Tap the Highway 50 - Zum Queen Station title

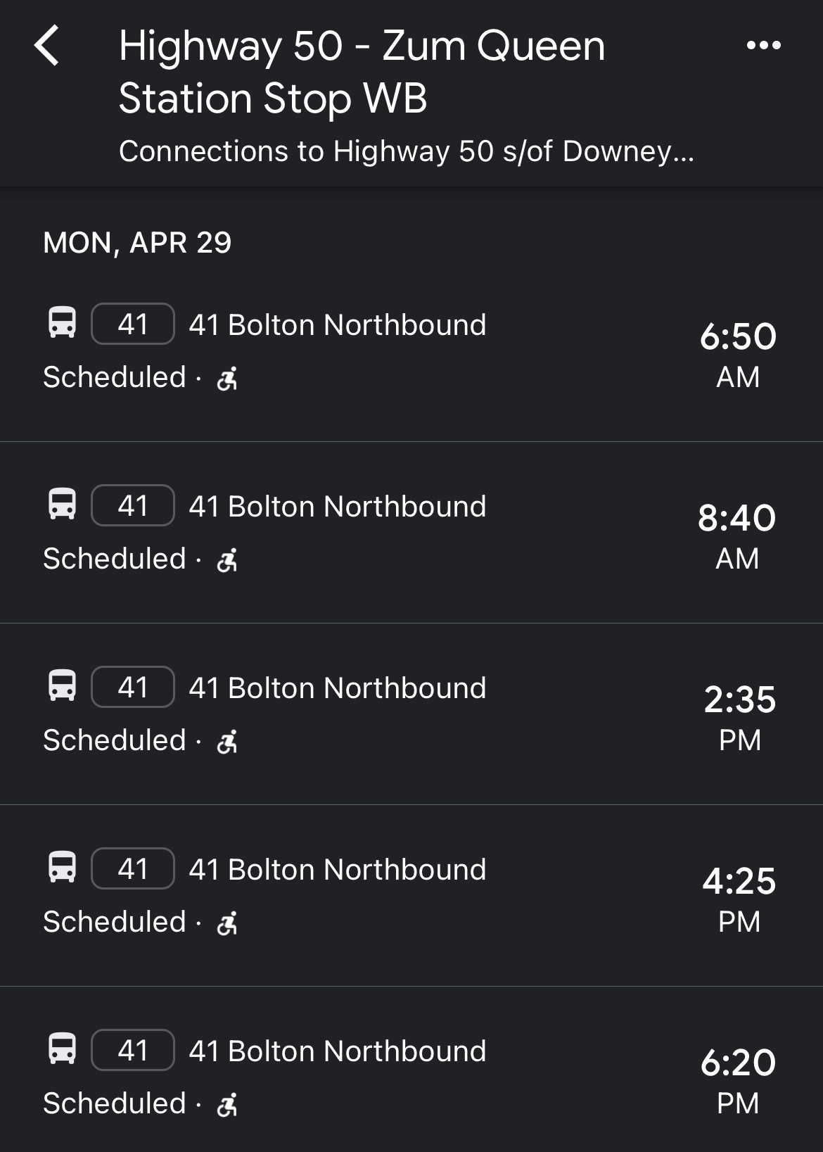(362, 72)
